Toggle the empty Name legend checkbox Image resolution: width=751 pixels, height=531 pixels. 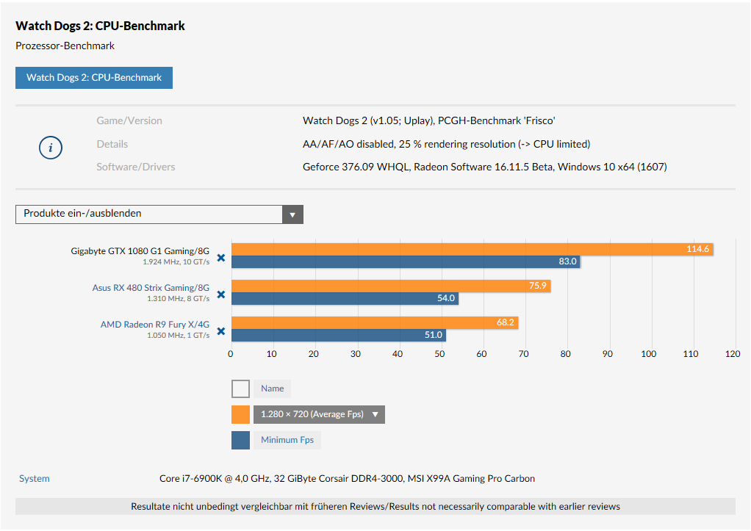240,389
